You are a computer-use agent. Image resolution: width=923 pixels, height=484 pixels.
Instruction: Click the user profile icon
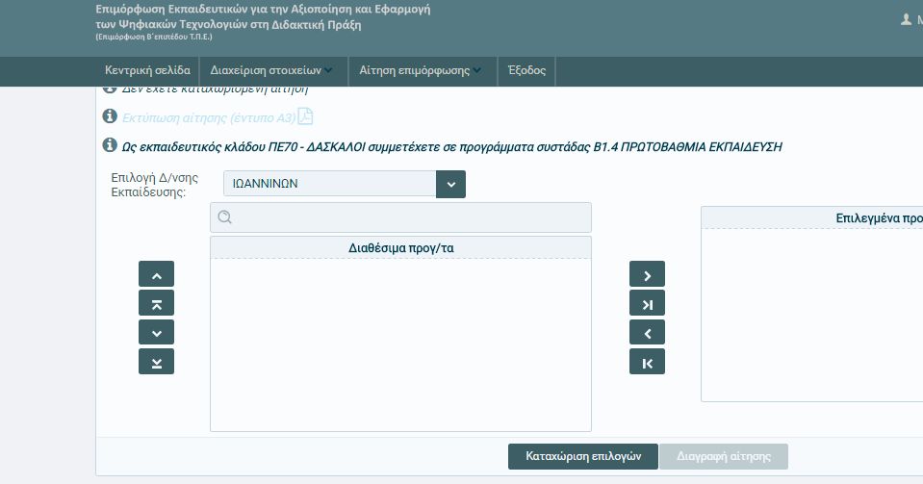[x=906, y=19]
